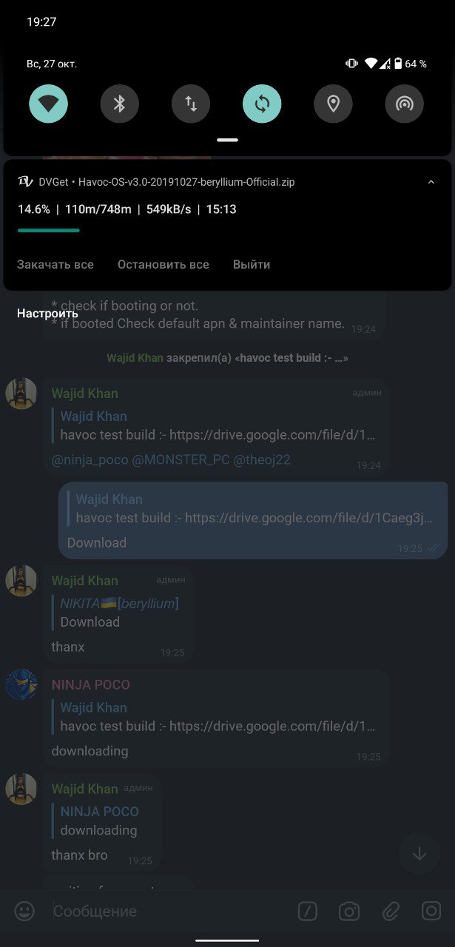This screenshot has height=947, width=455.
Task: Tap 'Закачать все' in the DVGet notification
Action: [x=55, y=264]
